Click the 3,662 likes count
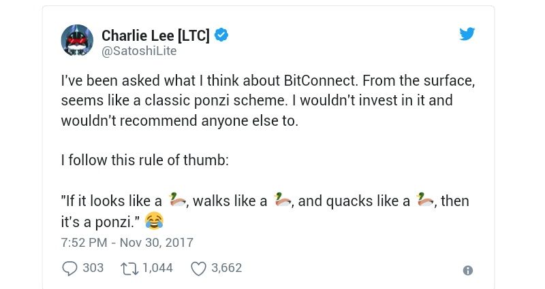The height and width of the screenshot is (289, 545). 227,268
